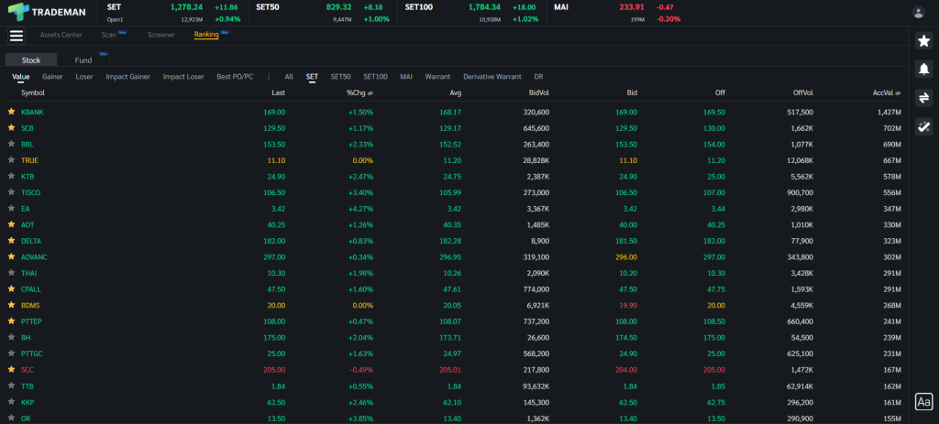This screenshot has width=939, height=424.
Task: Toggle favorite star for TRUE
Action: click(x=11, y=160)
